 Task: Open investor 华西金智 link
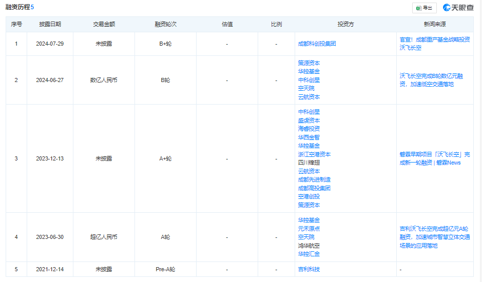click(x=309, y=137)
